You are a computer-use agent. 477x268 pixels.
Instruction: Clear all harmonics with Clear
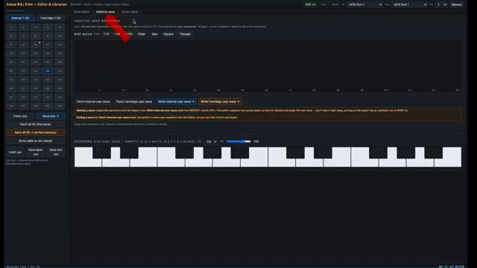[x=142, y=34]
